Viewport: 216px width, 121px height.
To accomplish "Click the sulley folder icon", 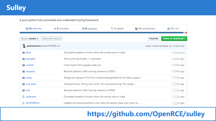I will click(x=23, y=78).
